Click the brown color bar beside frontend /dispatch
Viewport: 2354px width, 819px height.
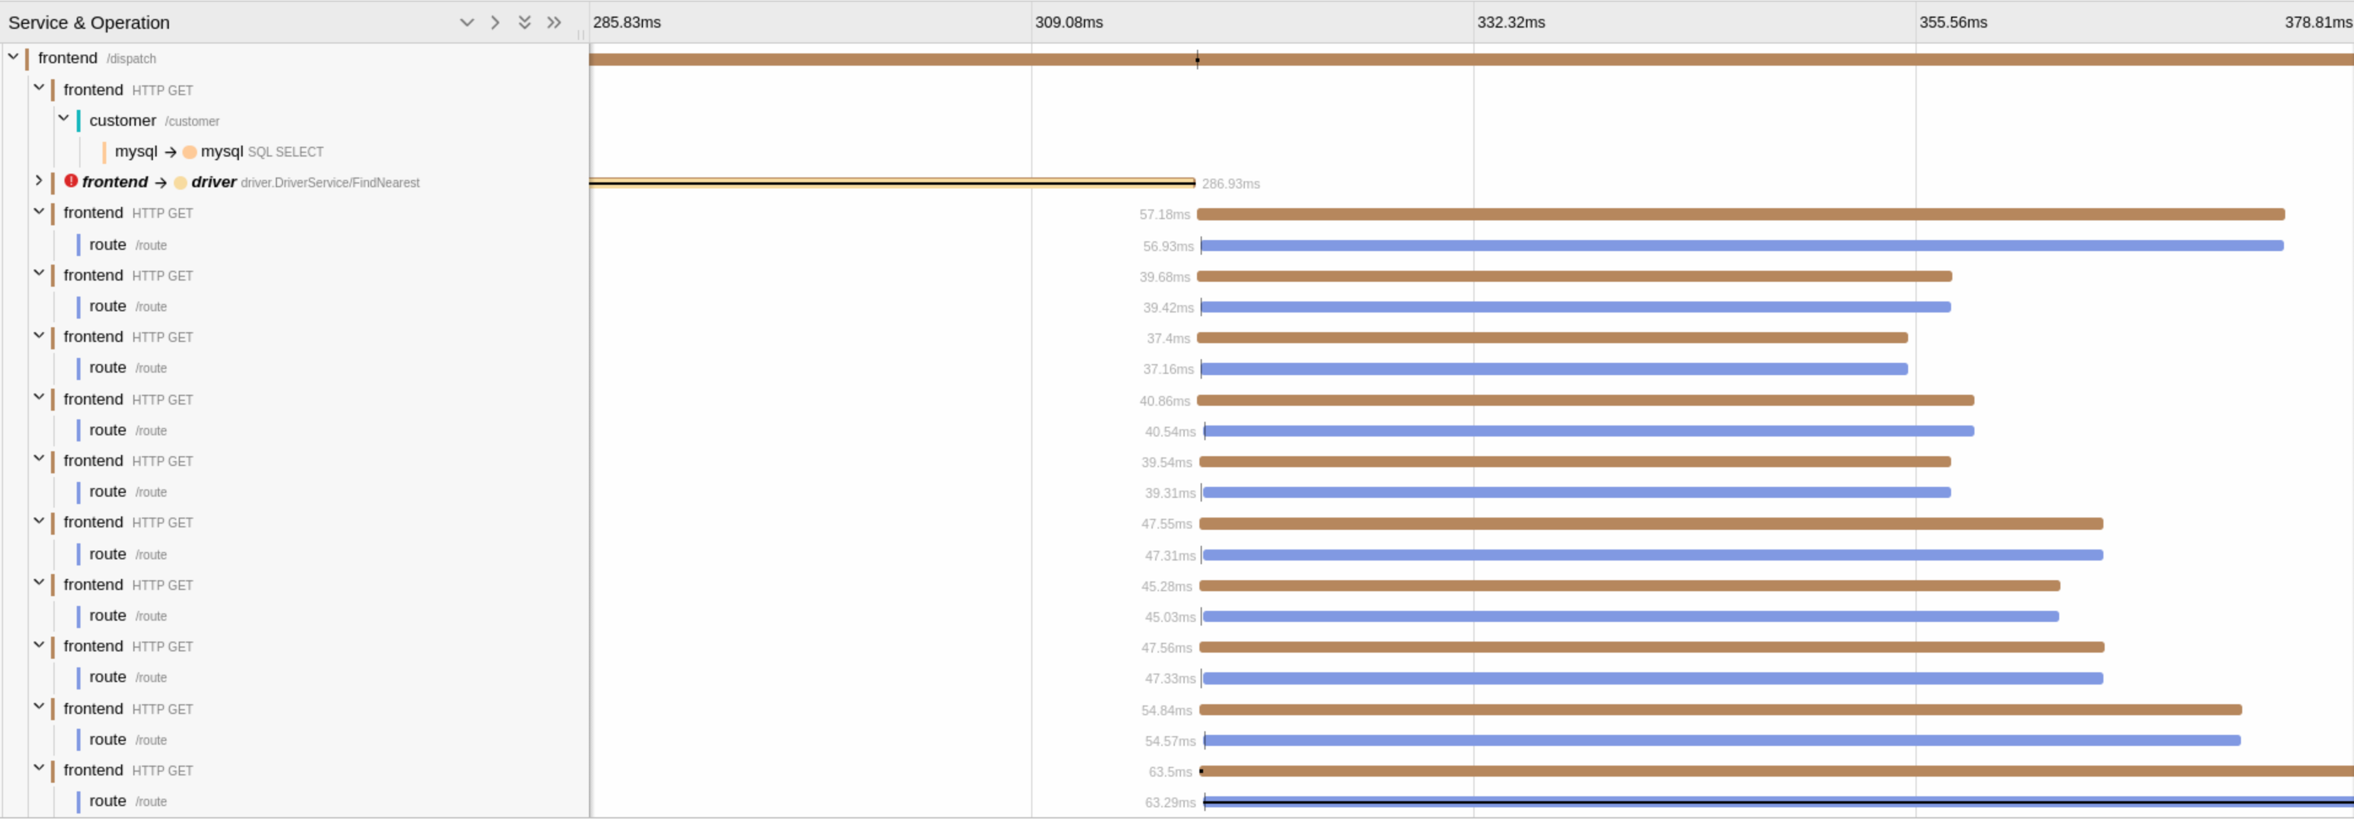click(28, 58)
